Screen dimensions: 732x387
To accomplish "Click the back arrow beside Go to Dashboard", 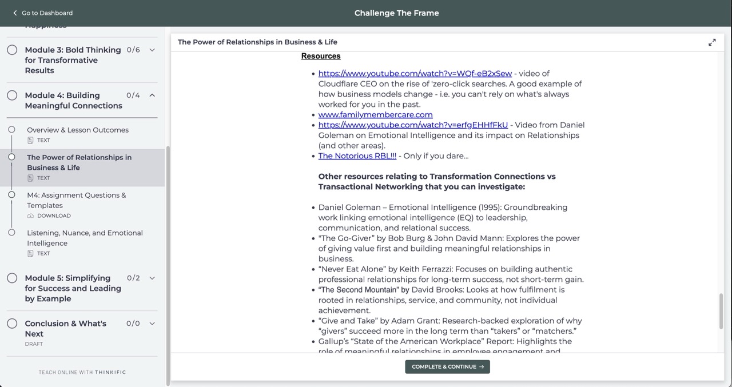I will (15, 13).
